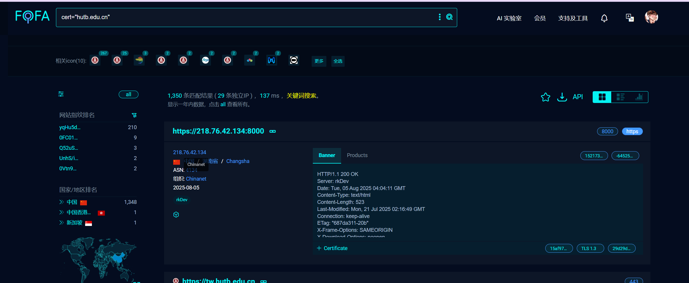Open the https://218.76.42.134:8000 result link

click(218, 131)
